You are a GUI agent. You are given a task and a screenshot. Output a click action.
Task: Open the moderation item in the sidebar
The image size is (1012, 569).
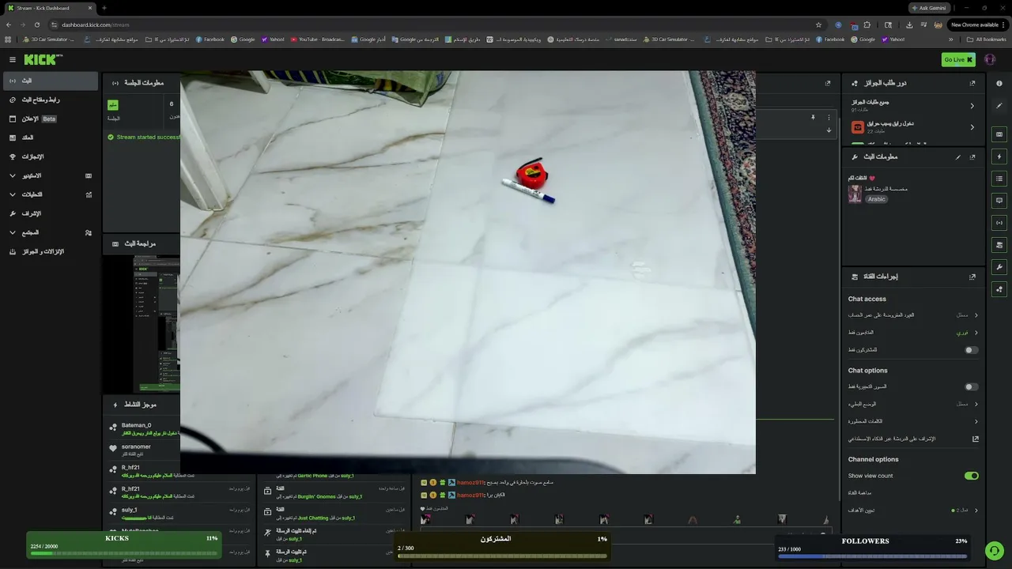click(x=49, y=213)
